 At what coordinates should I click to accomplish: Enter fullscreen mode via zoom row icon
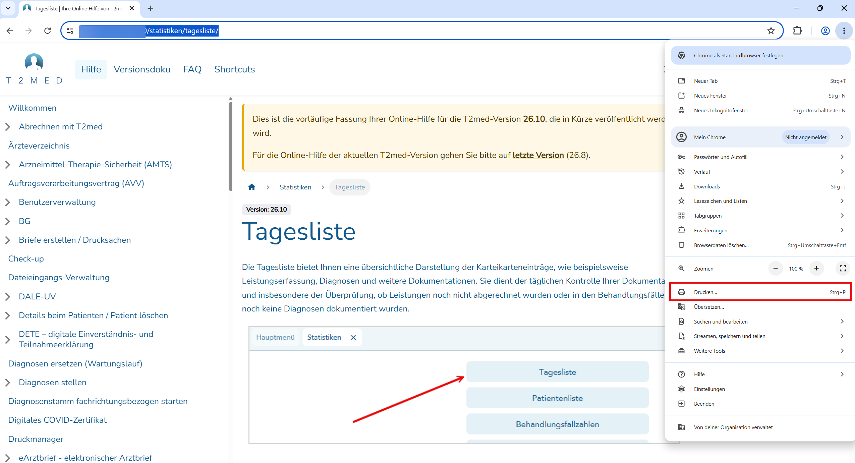tap(843, 269)
